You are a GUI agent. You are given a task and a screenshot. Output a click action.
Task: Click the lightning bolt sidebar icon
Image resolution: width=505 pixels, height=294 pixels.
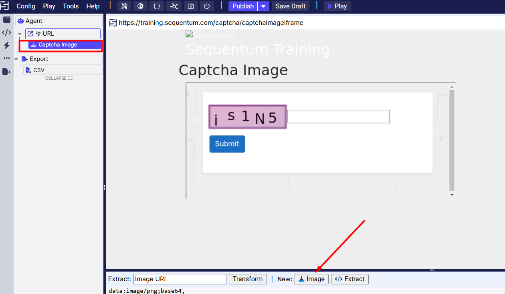(x=6, y=45)
